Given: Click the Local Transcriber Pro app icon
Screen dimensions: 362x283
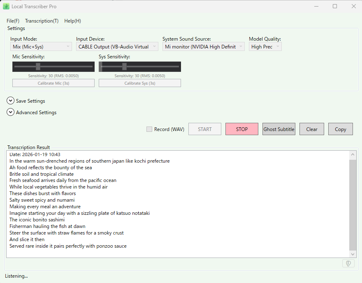Looking at the screenshot, I should click(6, 7).
